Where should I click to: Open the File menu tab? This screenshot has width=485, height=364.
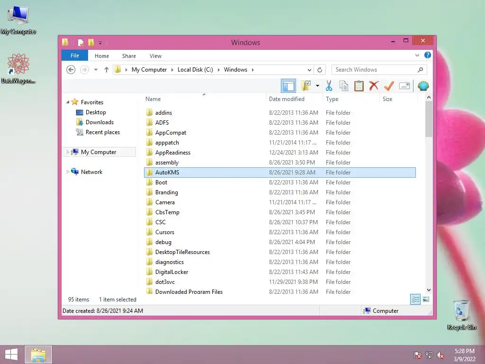coord(74,55)
